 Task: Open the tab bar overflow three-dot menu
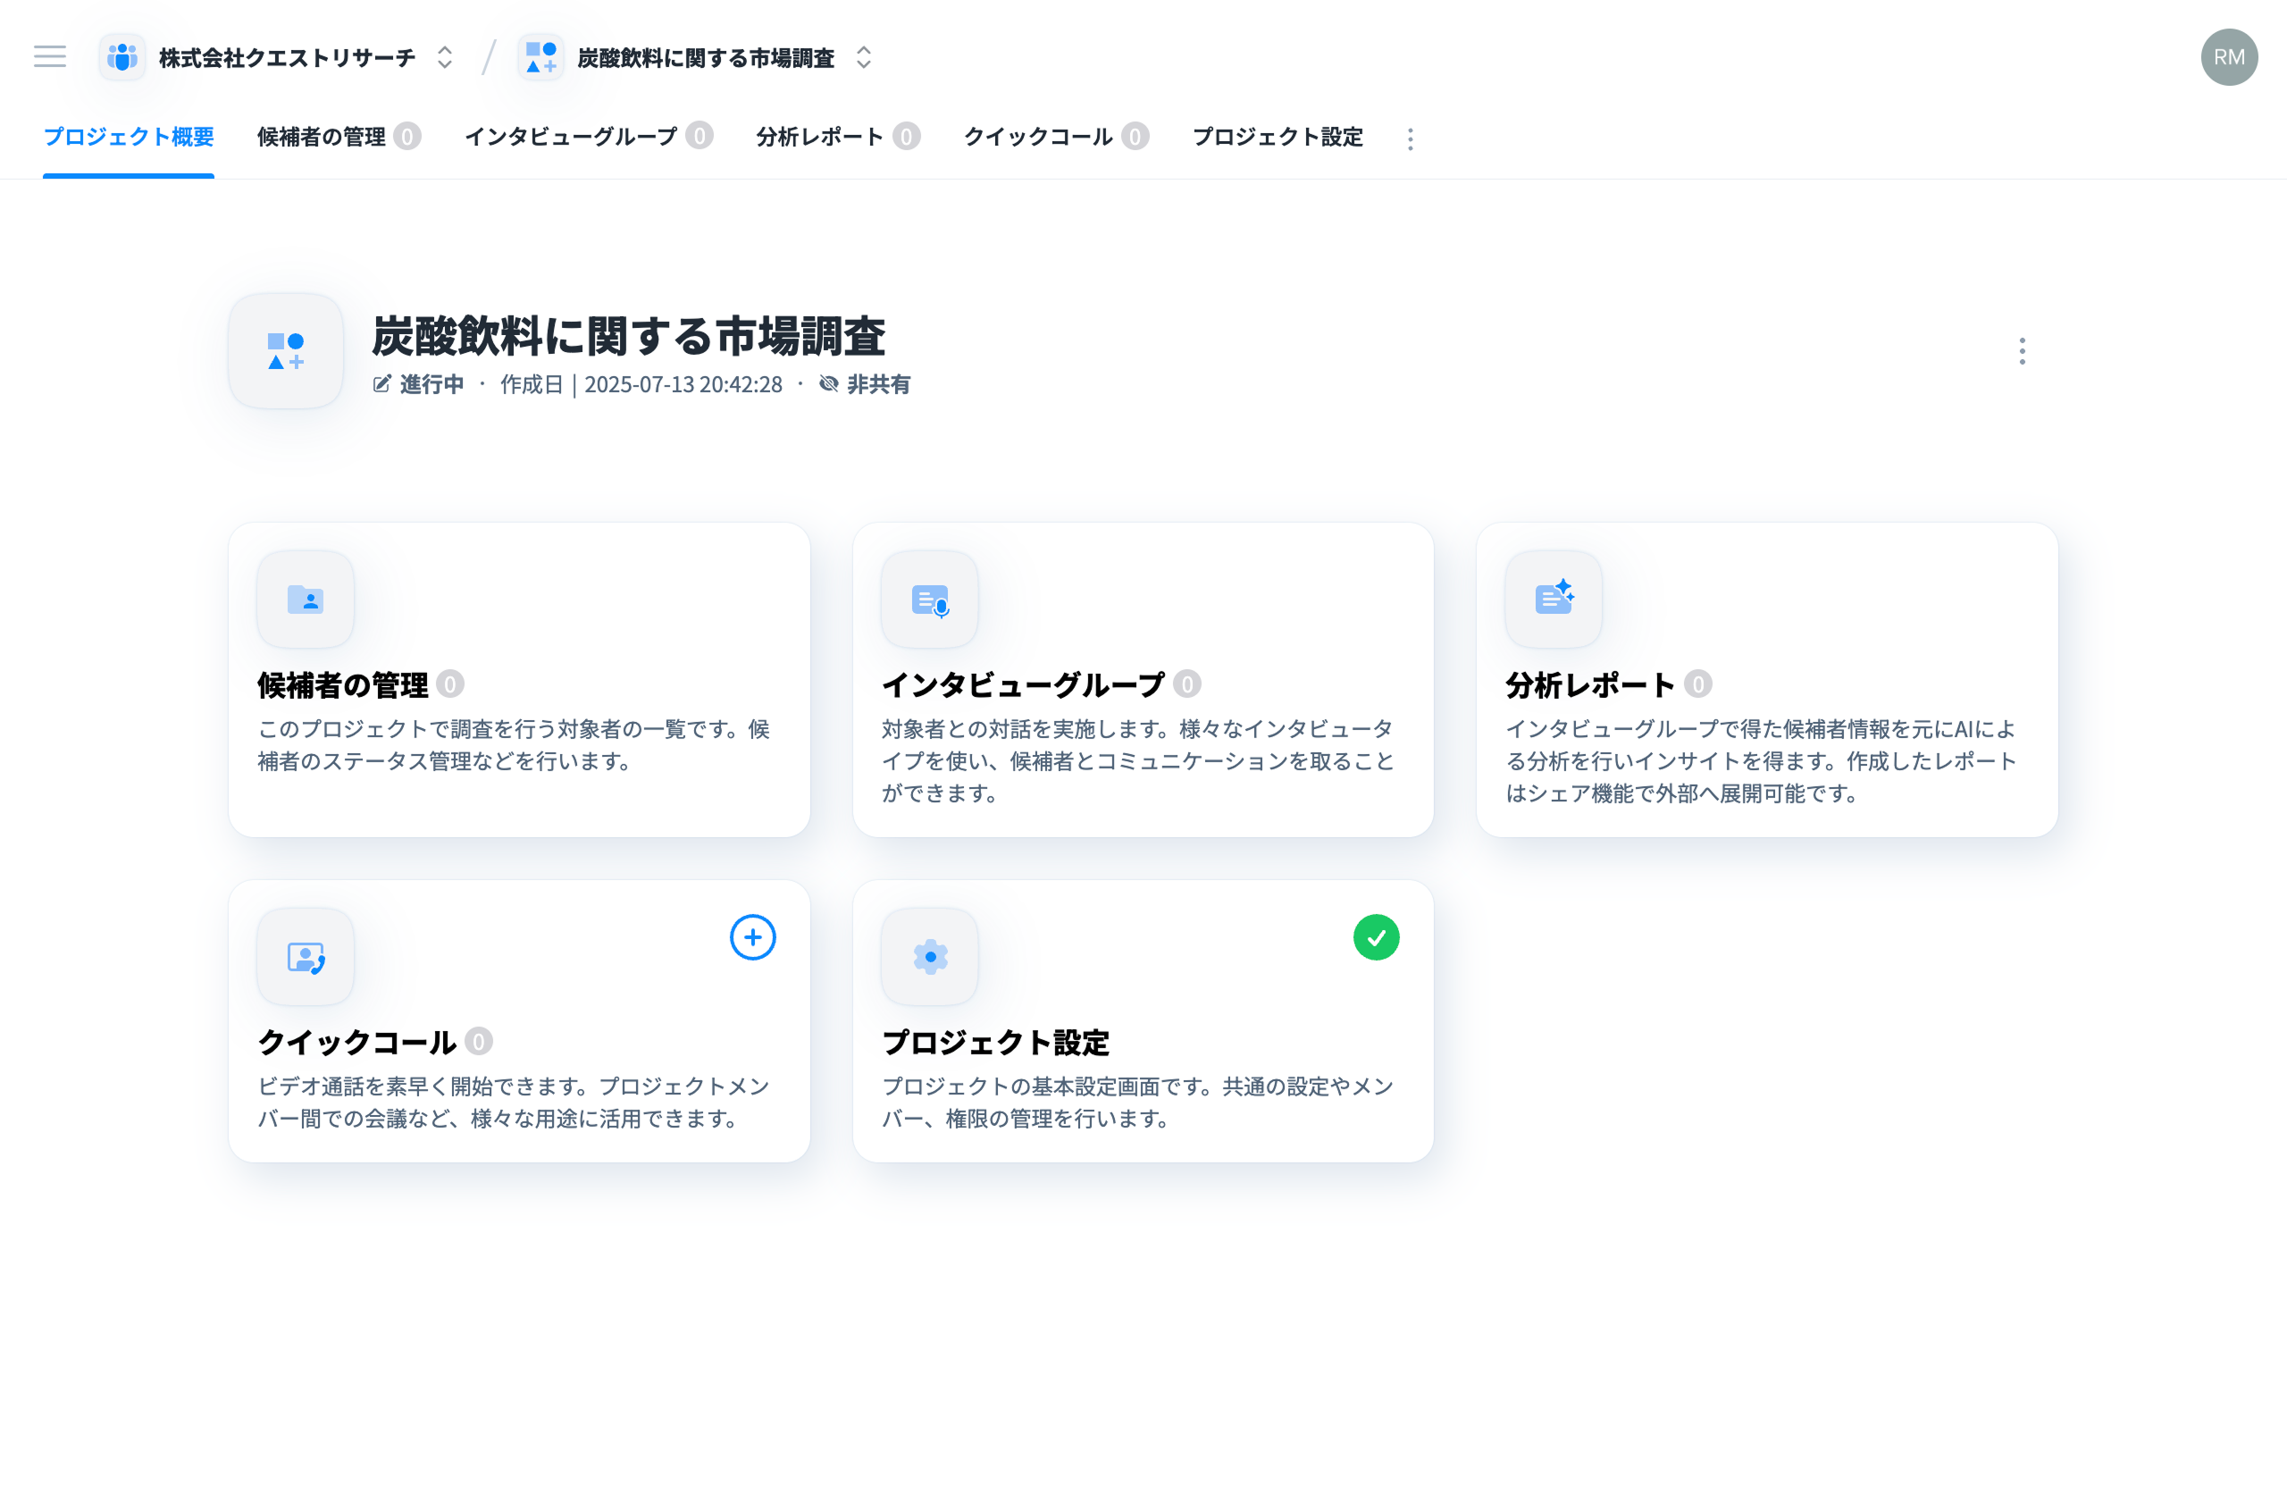1410,139
